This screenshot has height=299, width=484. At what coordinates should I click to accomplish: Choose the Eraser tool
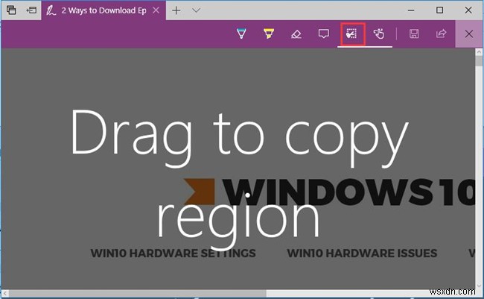click(x=296, y=34)
